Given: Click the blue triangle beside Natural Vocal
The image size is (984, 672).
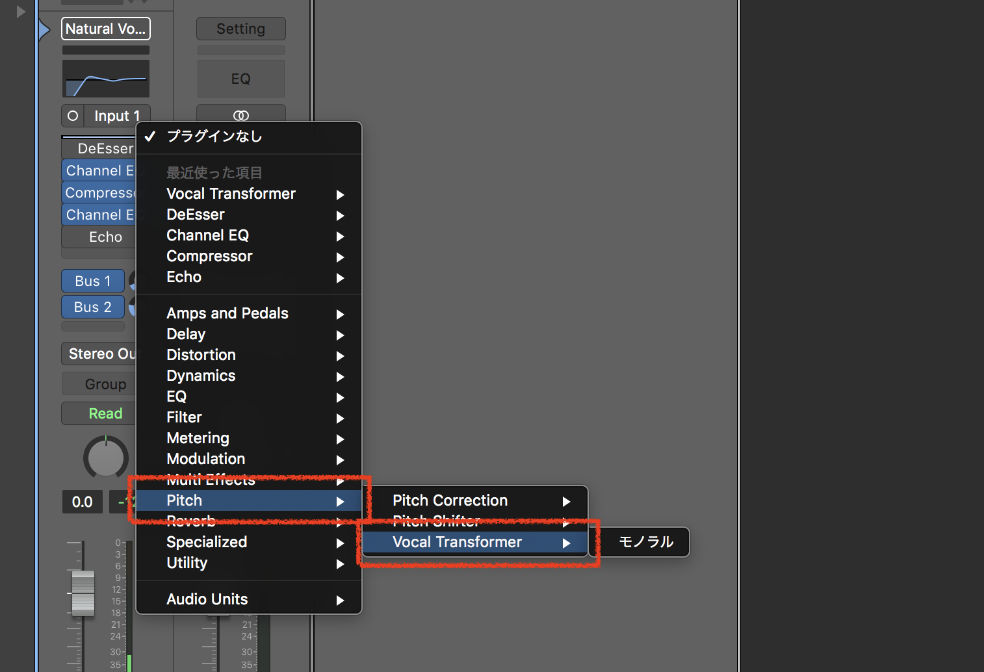Looking at the screenshot, I should [x=44, y=30].
